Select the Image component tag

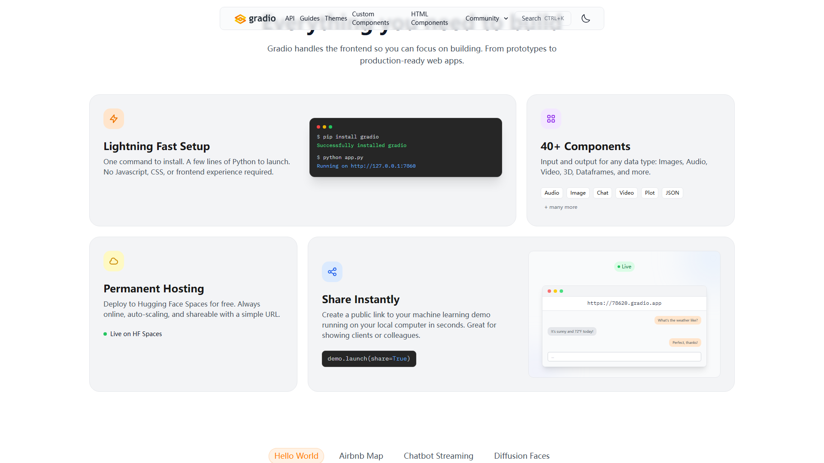coord(578,193)
